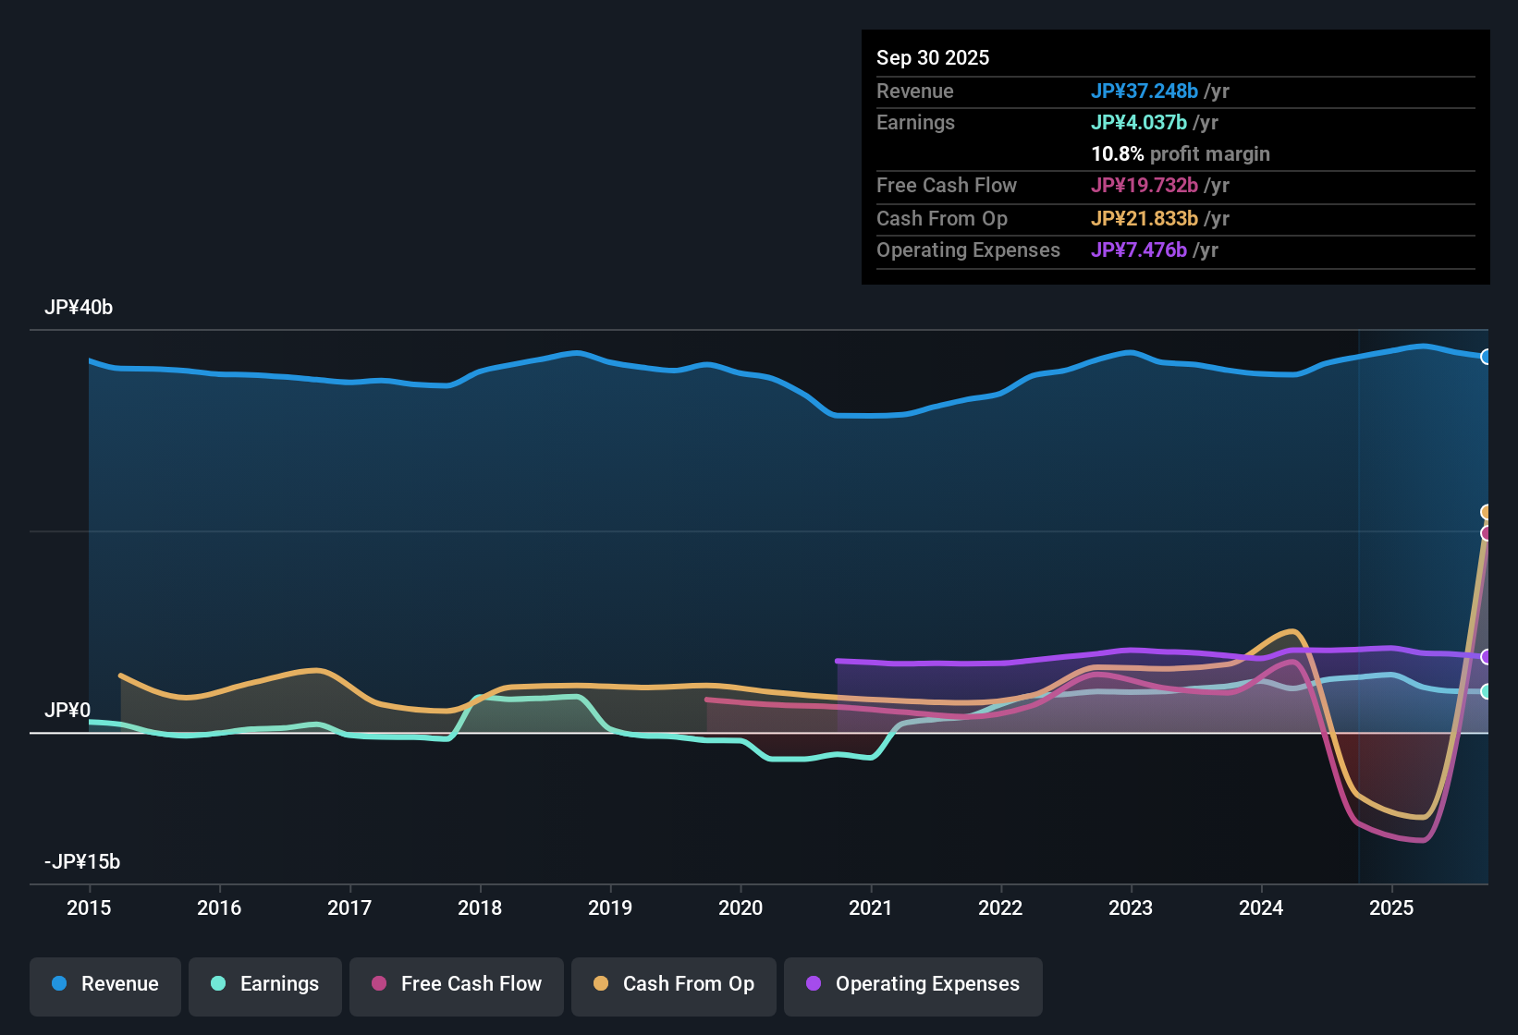Click the Cash From Op endpoint marker on the chart
The height and width of the screenshot is (1035, 1518).
click(1487, 511)
